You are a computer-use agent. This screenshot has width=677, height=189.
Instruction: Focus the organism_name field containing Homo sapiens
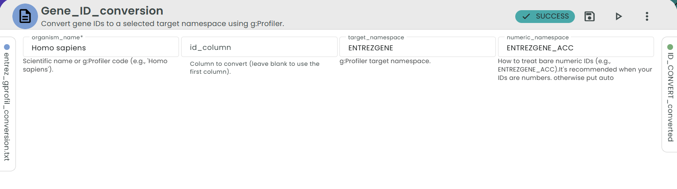(101, 47)
